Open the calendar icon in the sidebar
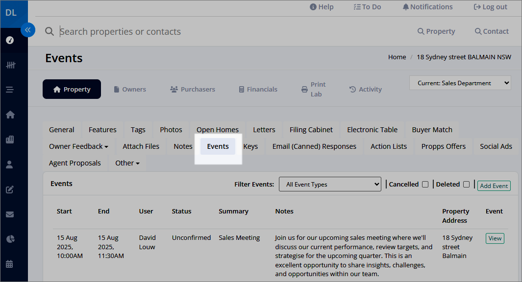The height and width of the screenshot is (282, 522). click(x=10, y=264)
